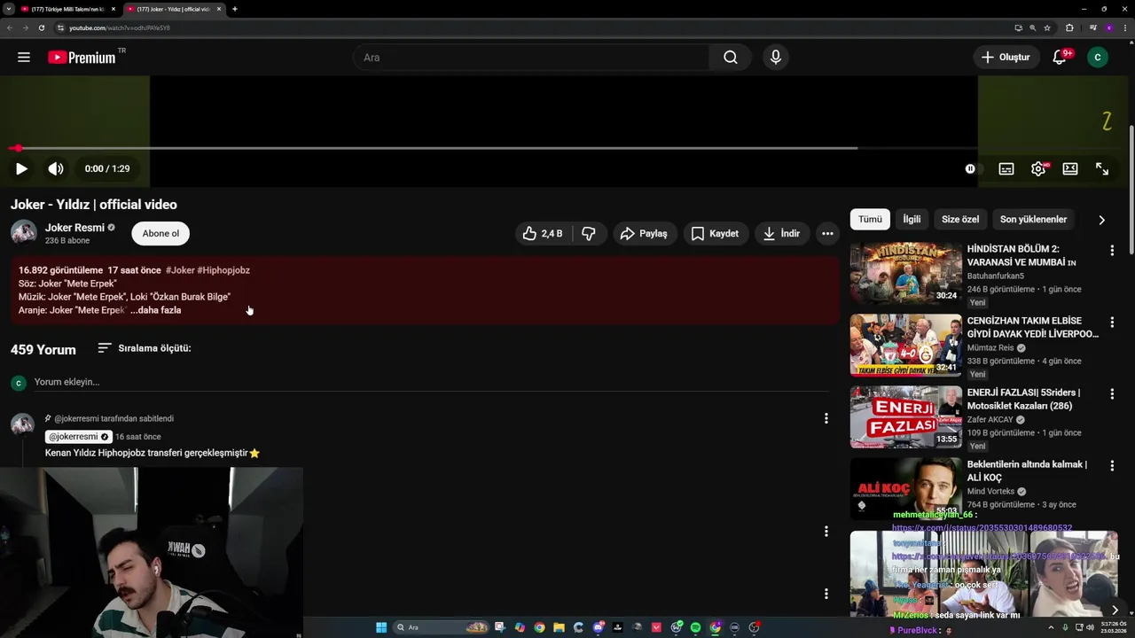Viewport: 1135px width, 638px height.
Task: Play the video
Action: [21, 168]
